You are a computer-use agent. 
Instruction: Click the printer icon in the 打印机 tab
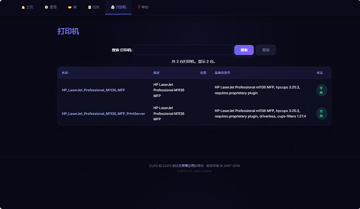pyautogui.click(x=113, y=7)
